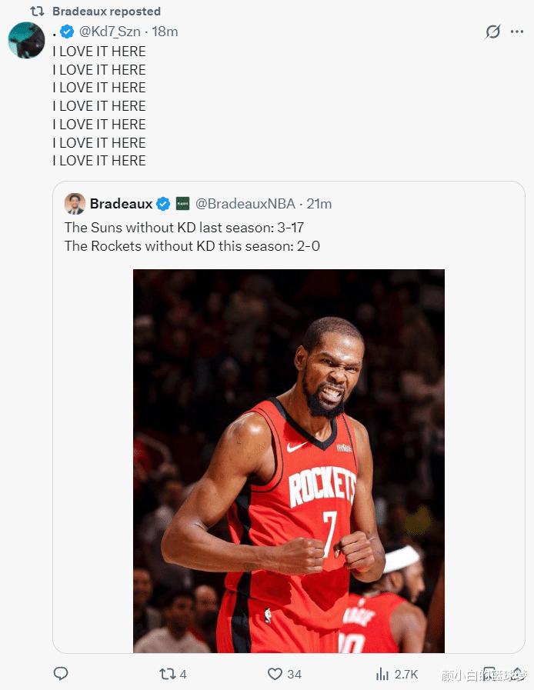The height and width of the screenshot is (690, 534).
Task: Click the green affiliate badge beside Bradeaux
Action: point(182,204)
